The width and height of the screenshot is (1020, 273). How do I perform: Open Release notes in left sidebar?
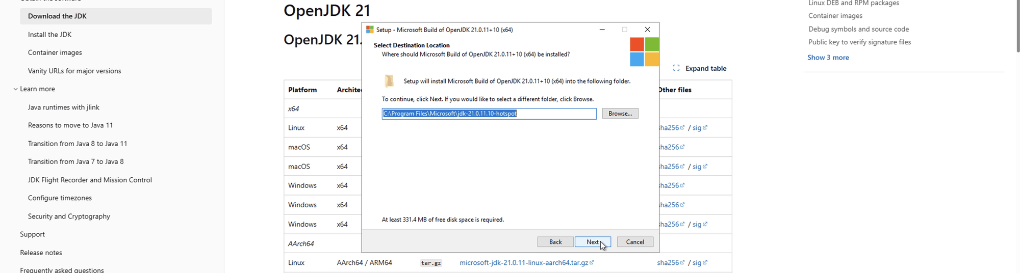(x=41, y=253)
